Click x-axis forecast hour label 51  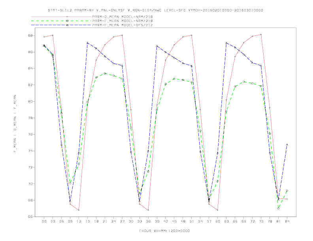(192, 221)
